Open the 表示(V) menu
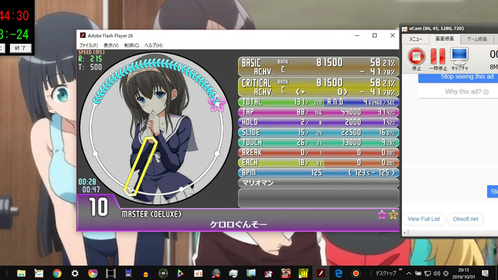 pos(111,46)
